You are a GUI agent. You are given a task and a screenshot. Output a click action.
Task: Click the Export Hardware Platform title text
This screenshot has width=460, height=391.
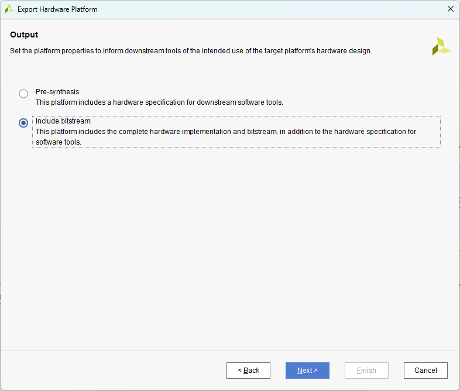click(x=57, y=9)
